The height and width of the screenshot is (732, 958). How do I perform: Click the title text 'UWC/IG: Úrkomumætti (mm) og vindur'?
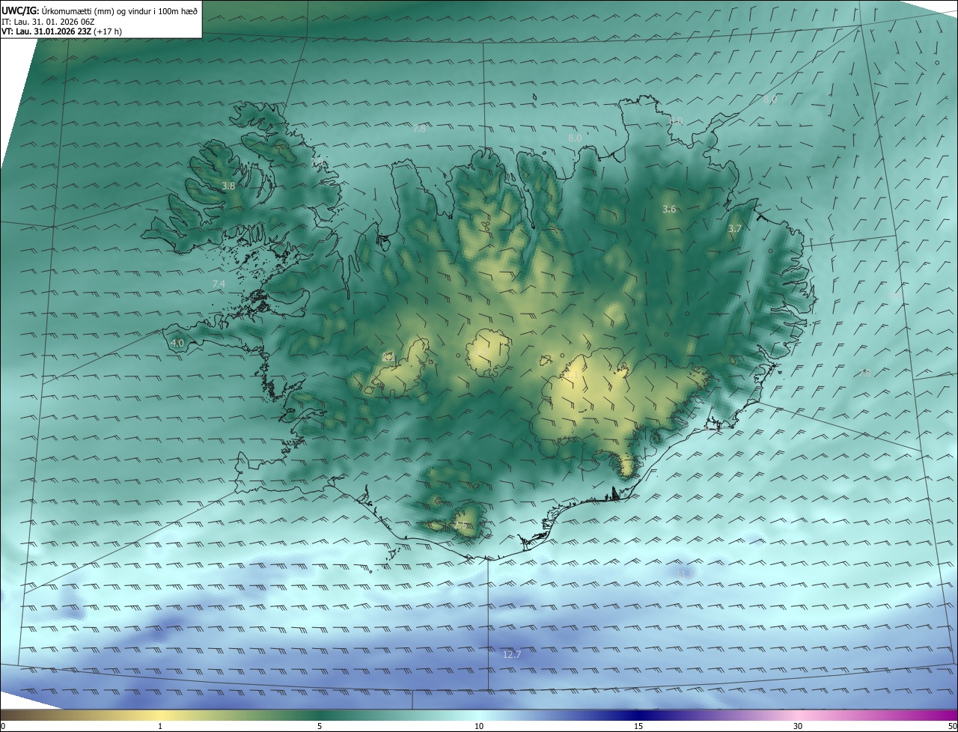coord(100,10)
